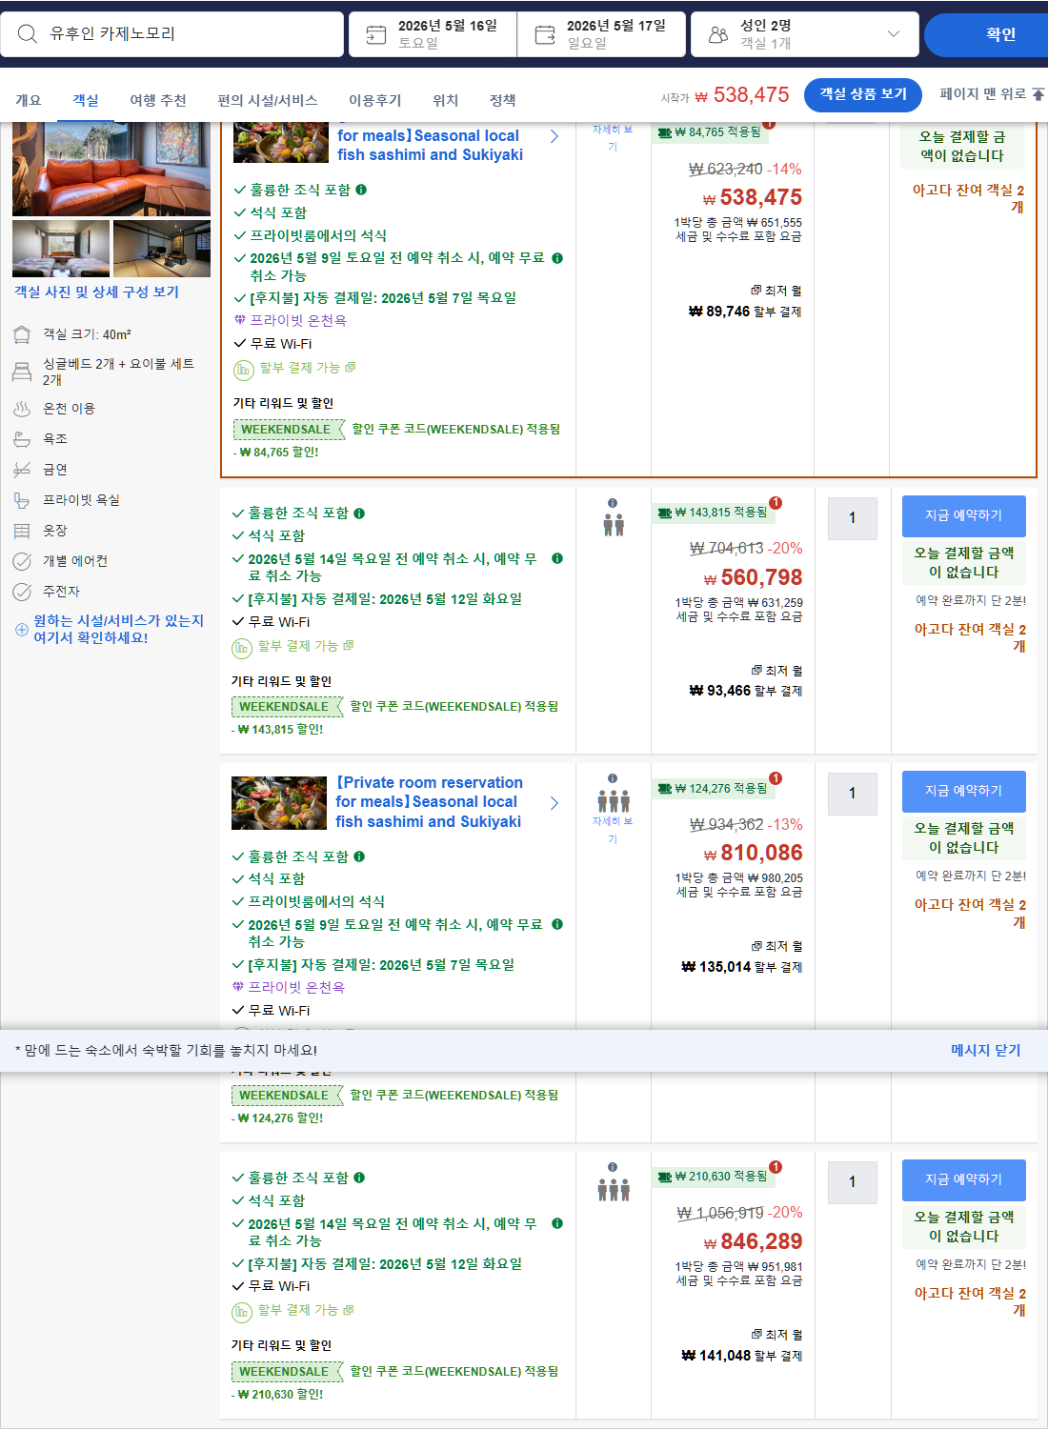
Task: Toggle the WEEKENDSALE coupon tag on first room
Action: pyautogui.click(x=286, y=430)
